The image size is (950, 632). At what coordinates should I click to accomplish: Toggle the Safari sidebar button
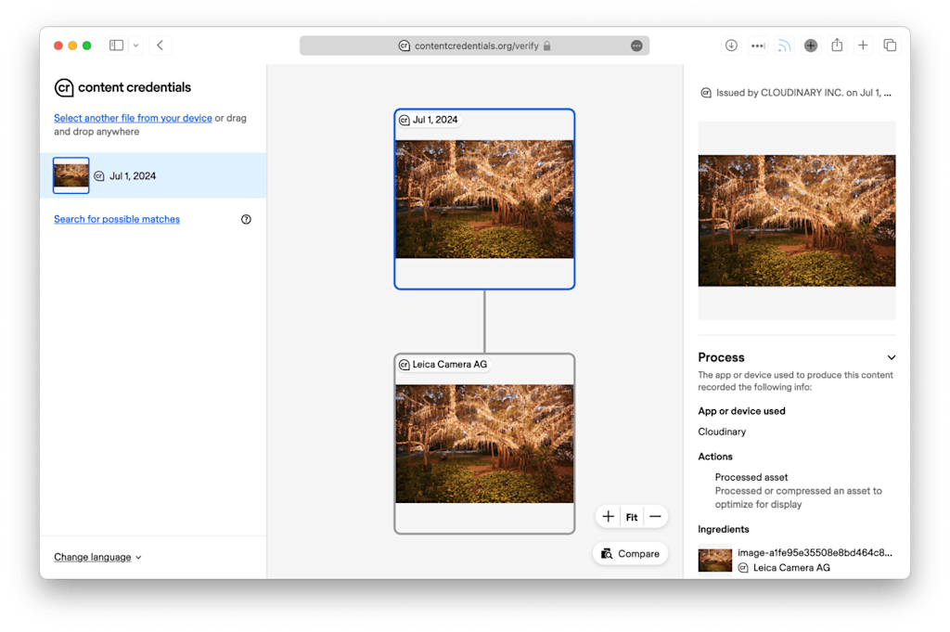click(x=116, y=45)
